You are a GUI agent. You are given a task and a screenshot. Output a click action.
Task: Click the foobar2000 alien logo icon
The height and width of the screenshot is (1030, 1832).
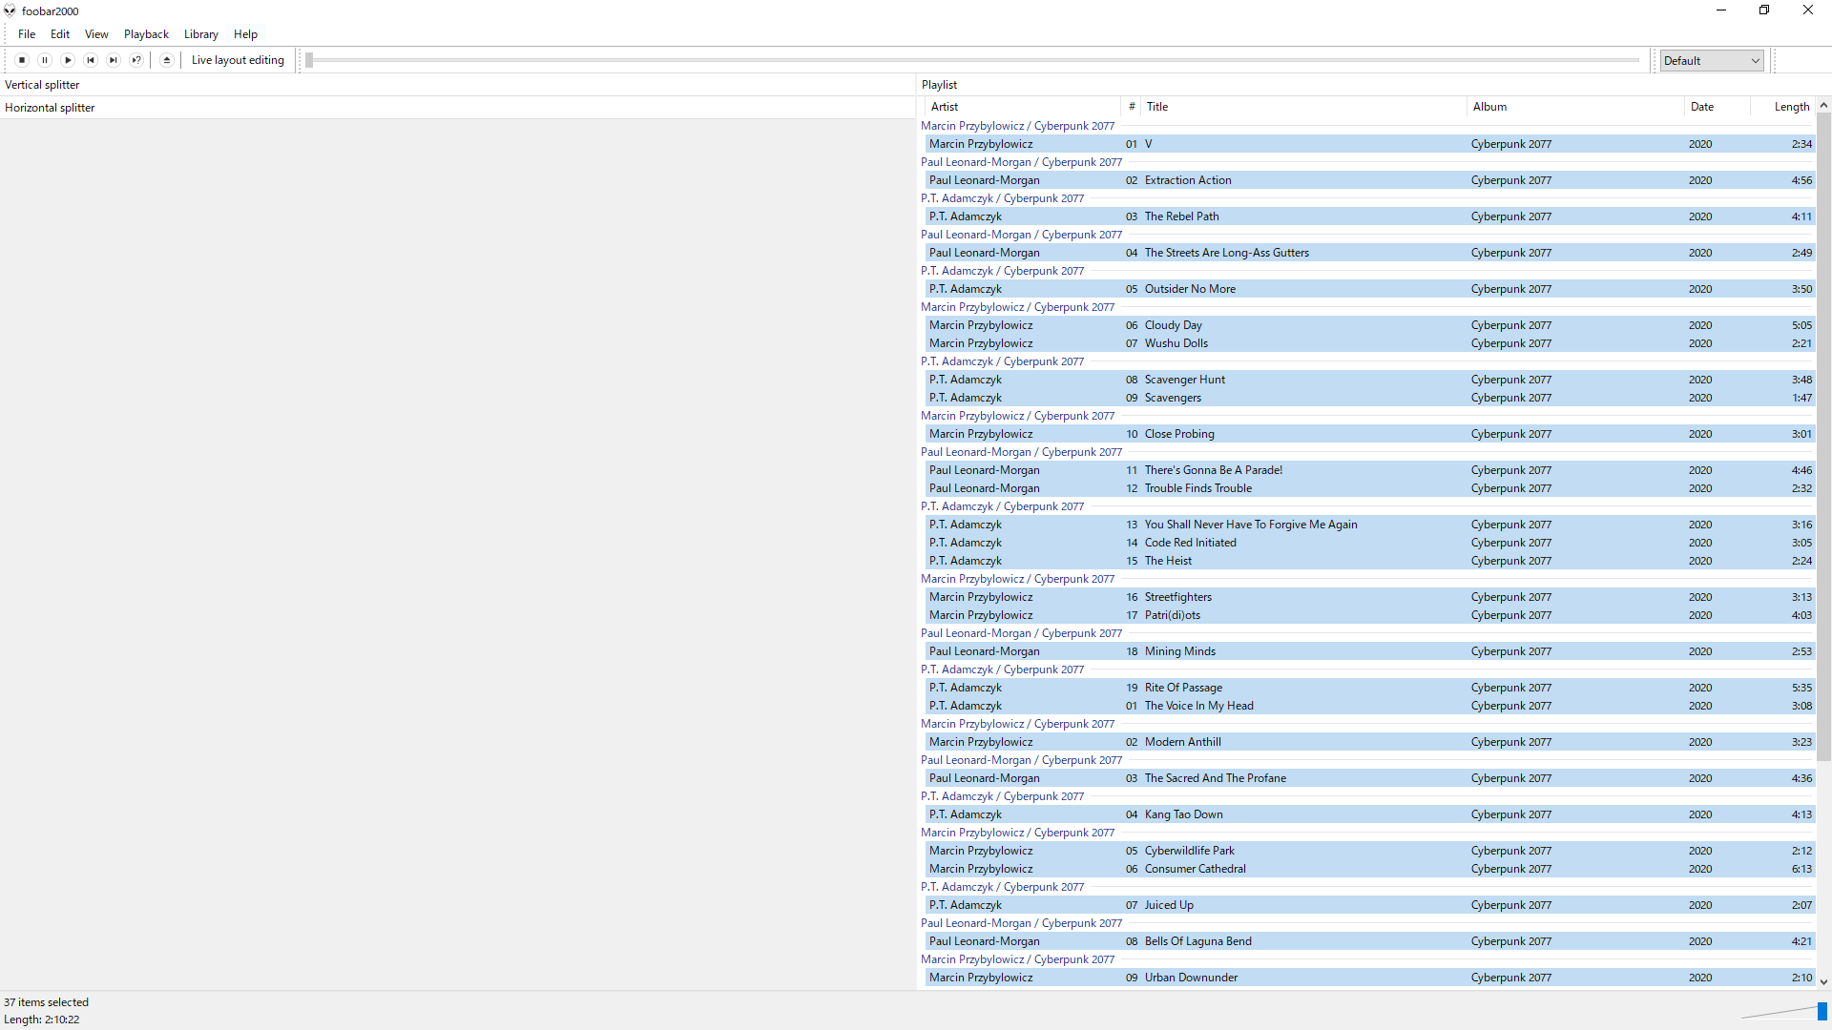[10, 10]
